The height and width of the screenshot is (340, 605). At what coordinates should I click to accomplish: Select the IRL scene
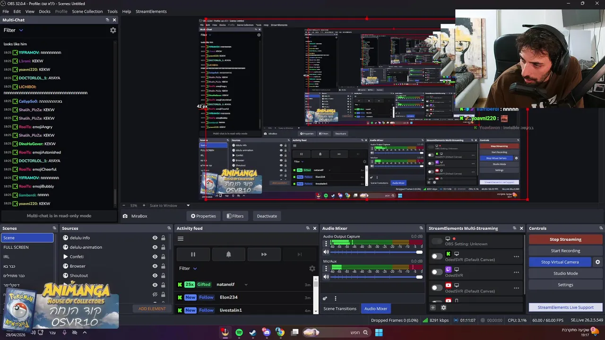point(27,256)
